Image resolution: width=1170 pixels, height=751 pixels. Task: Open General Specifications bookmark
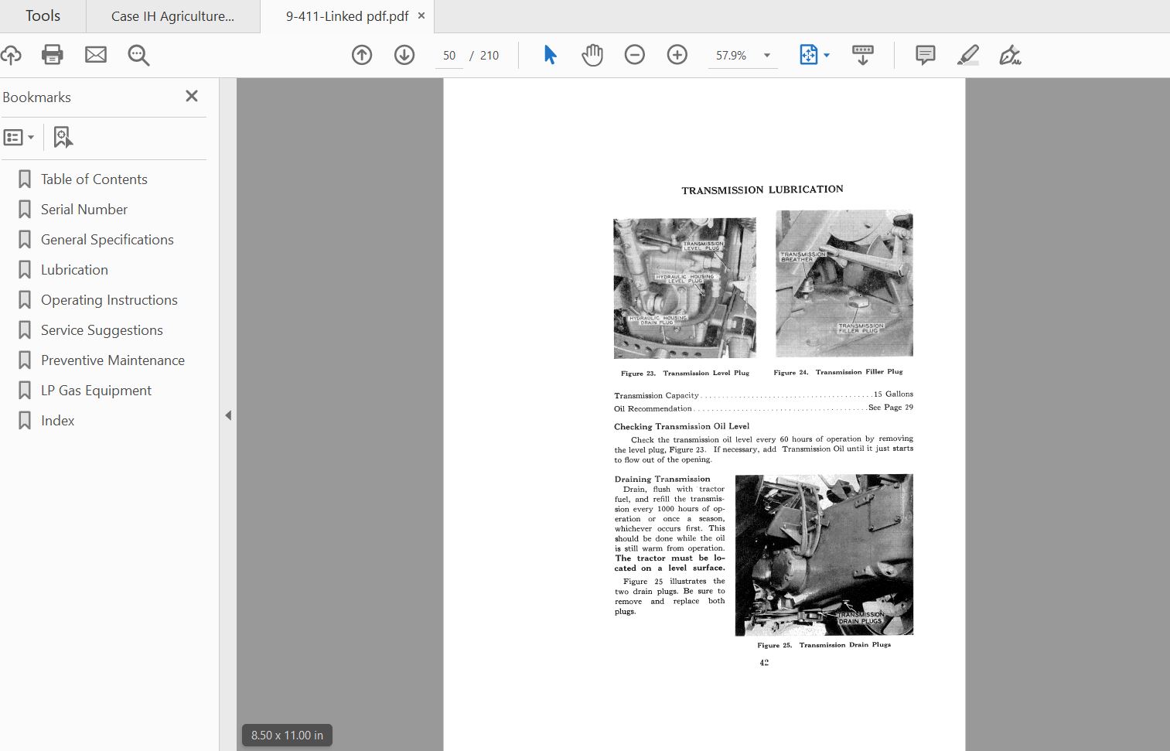point(107,240)
